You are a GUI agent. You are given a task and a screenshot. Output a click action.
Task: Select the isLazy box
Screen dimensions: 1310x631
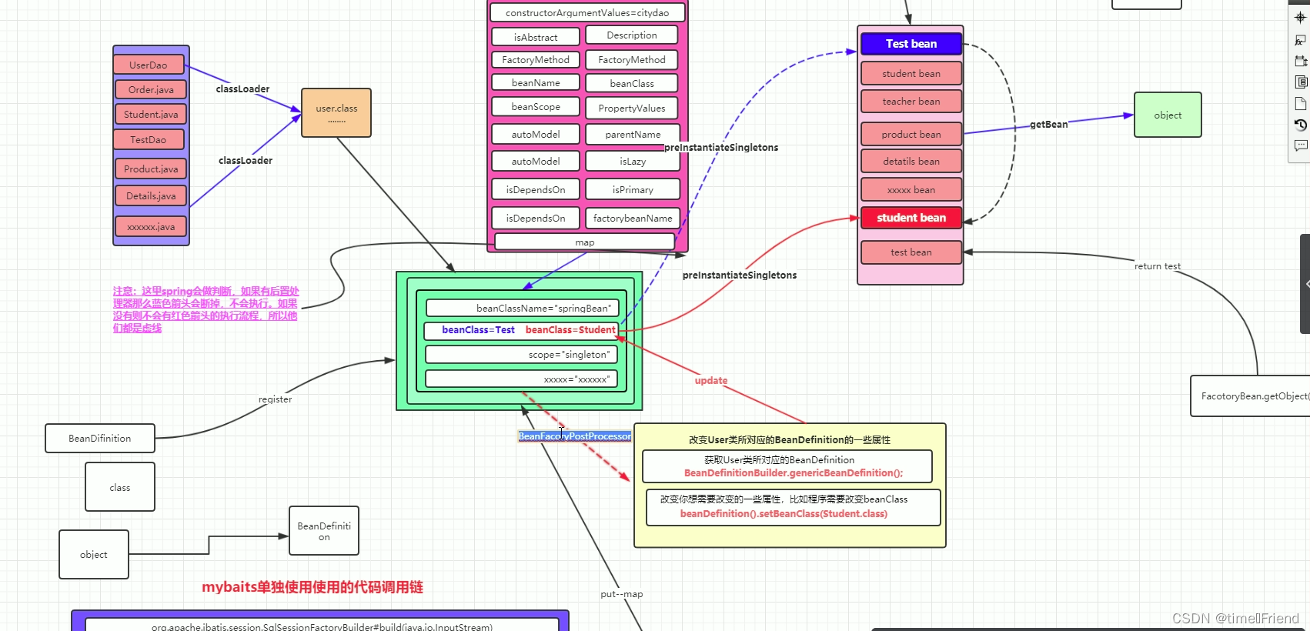633,162
